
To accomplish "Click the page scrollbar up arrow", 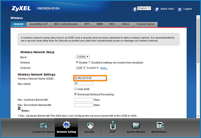I will (x=198, y=17).
